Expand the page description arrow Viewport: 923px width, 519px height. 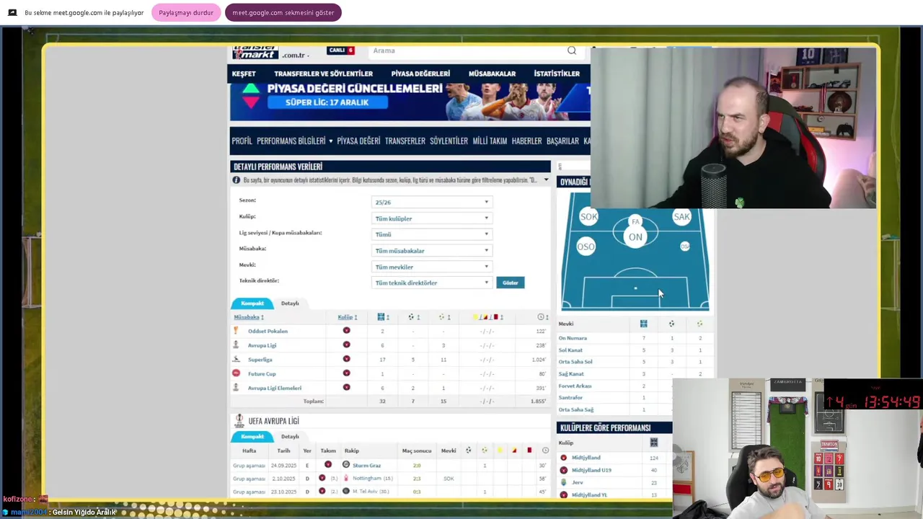545,180
